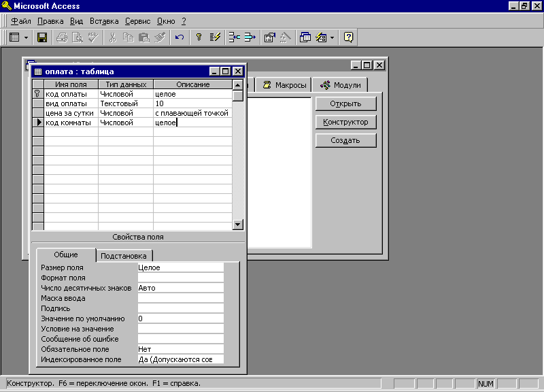Click the Размер поля value field

coord(181,267)
